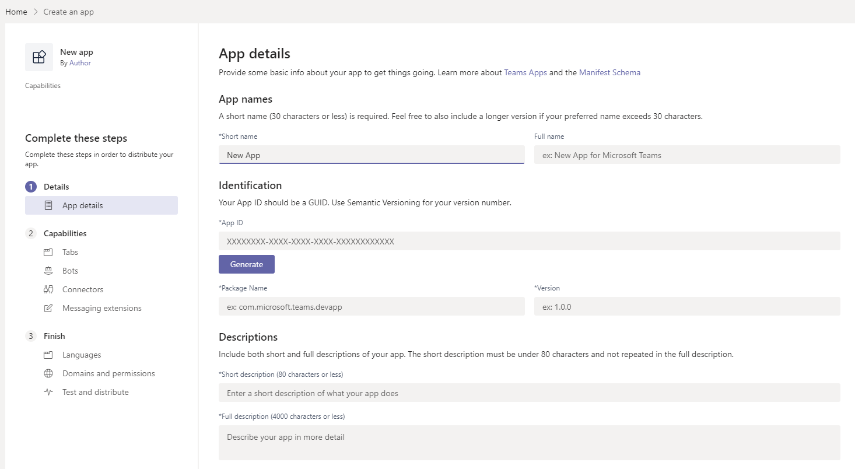The width and height of the screenshot is (855, 469).
Task: Click into the Full description textarea
Action: 530,443
